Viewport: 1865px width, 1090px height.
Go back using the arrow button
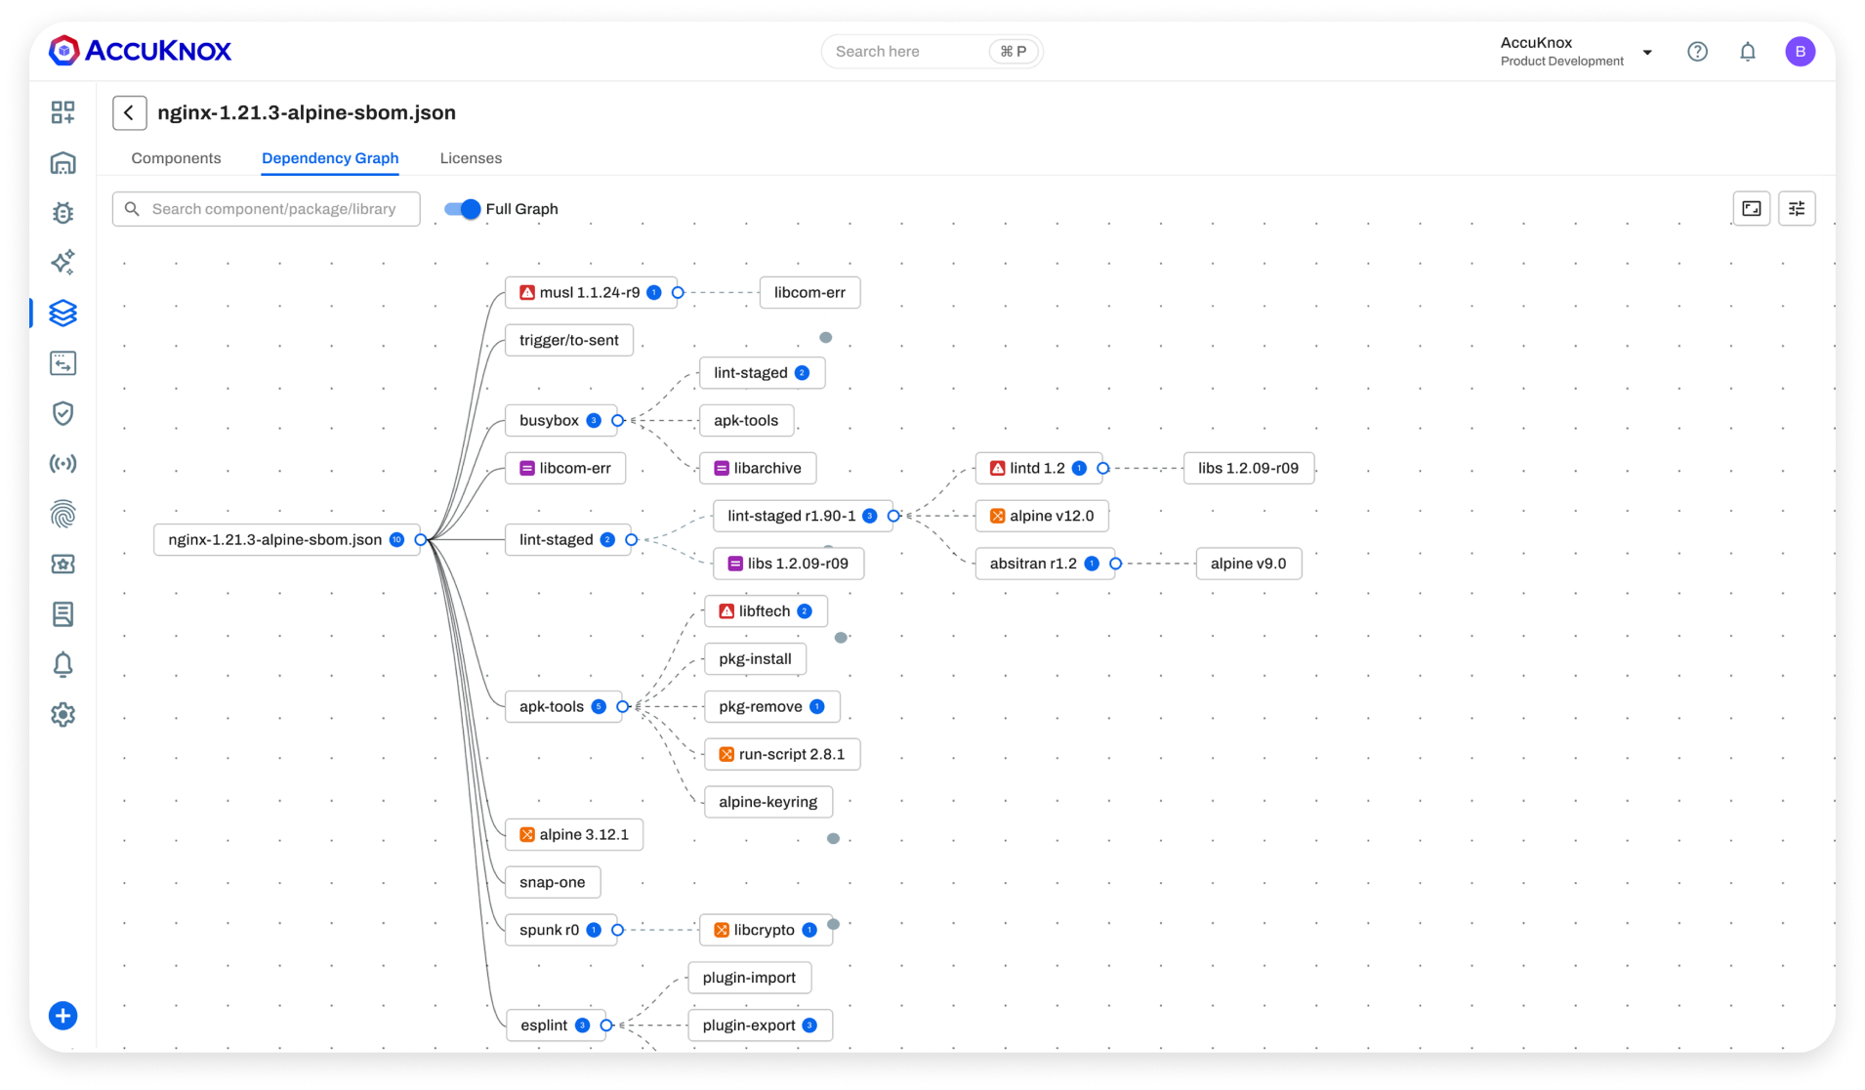[x=130, y=113]
